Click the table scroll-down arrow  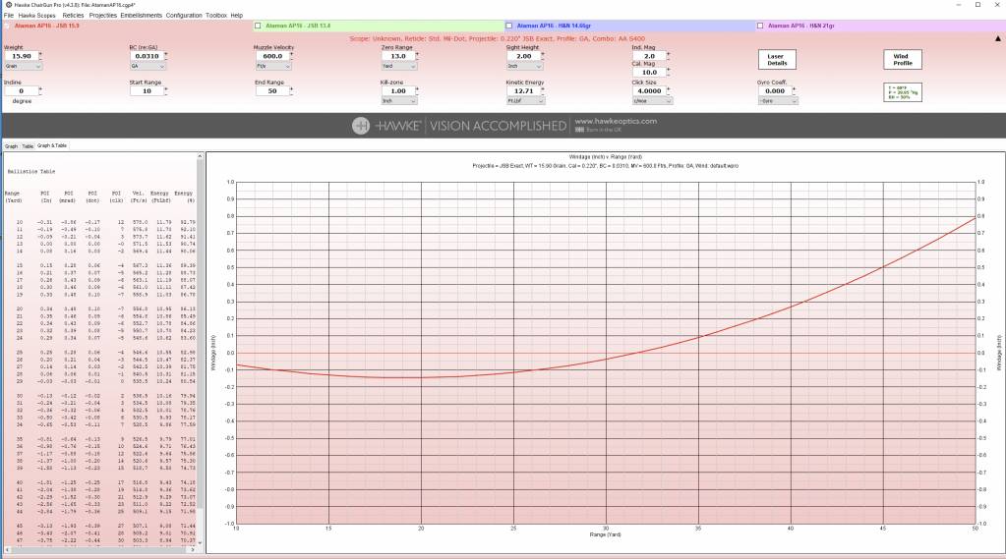pos(201,542)
